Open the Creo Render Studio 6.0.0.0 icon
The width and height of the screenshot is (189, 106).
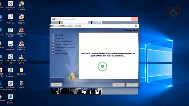11,86
